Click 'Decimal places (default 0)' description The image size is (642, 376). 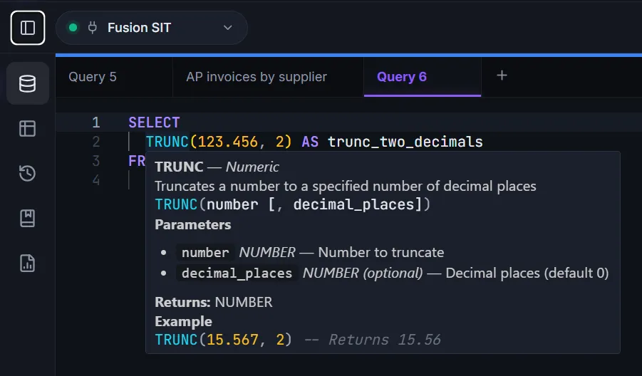pos(527,273)
